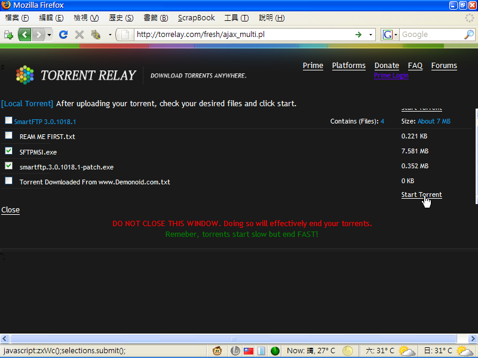
Task: Click the green radar status bar icon
Action: pos(275,351)
